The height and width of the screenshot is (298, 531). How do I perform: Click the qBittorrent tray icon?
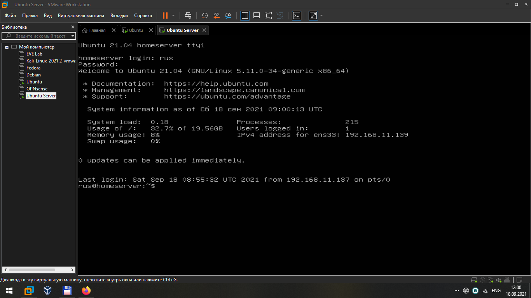466,291
